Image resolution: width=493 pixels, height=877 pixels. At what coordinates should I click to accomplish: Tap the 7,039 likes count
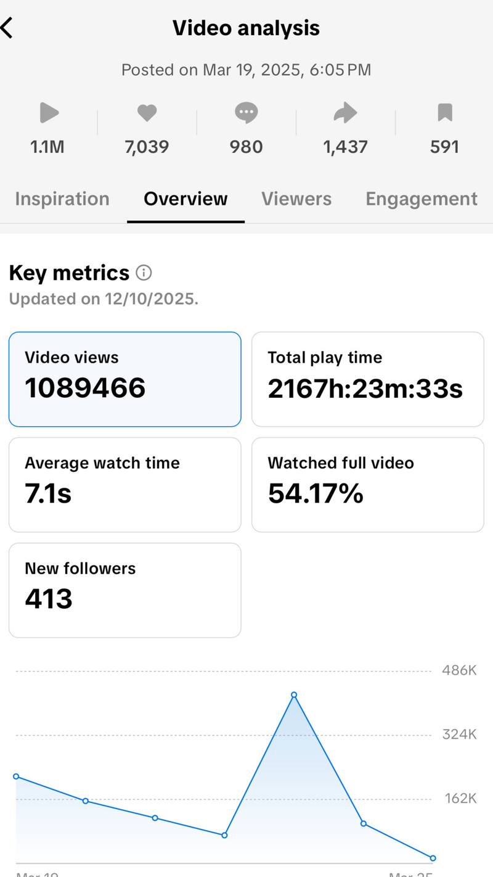coord(147,147)
